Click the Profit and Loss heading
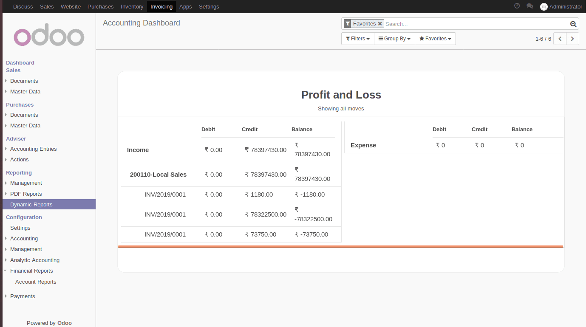The width and height of the screenshot is (586, 327). pyautogui.click(x=341, y=95)
